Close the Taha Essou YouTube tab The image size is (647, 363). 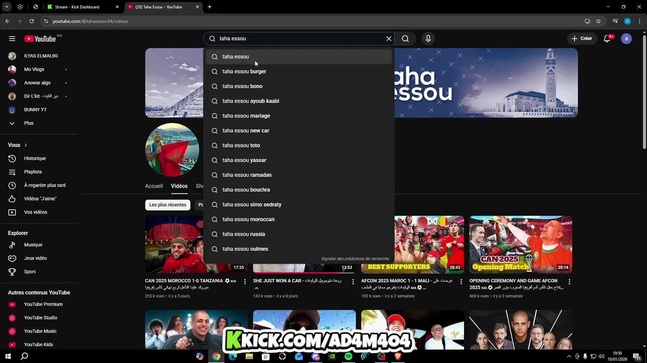tap(198, 7)
